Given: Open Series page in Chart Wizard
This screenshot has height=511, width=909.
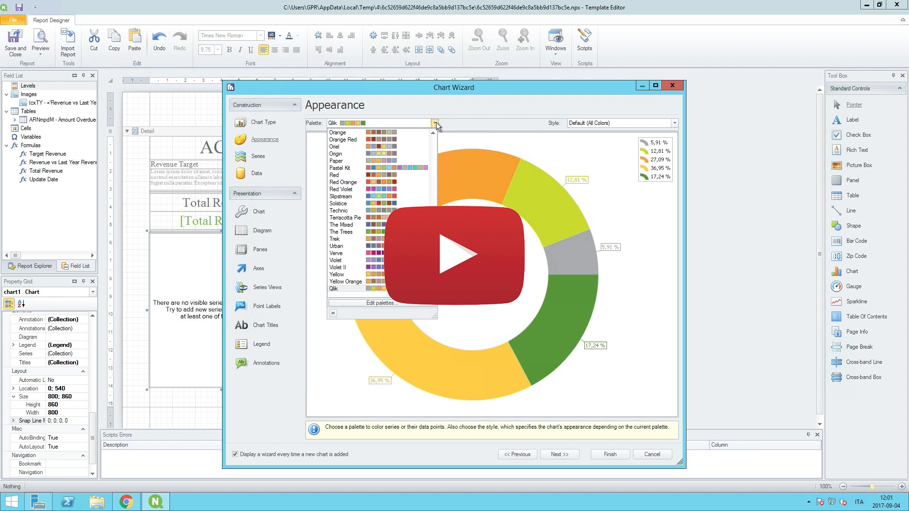Looking at the screenshot, I should 258,156.
